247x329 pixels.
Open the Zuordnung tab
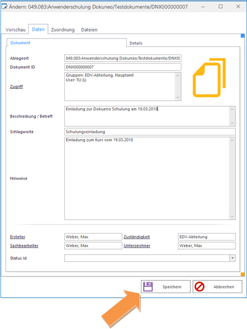63,30
